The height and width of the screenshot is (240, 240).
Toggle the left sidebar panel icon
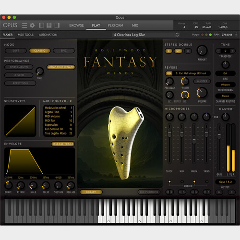click(x=41, y=25)
